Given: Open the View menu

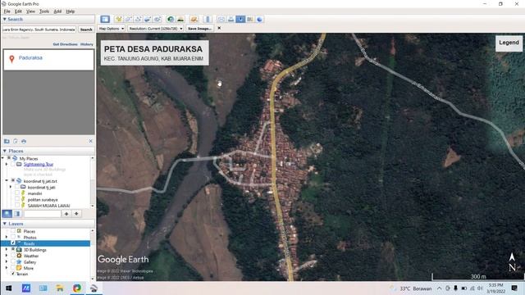Looking at the screenshot, I should pos(30,11).
